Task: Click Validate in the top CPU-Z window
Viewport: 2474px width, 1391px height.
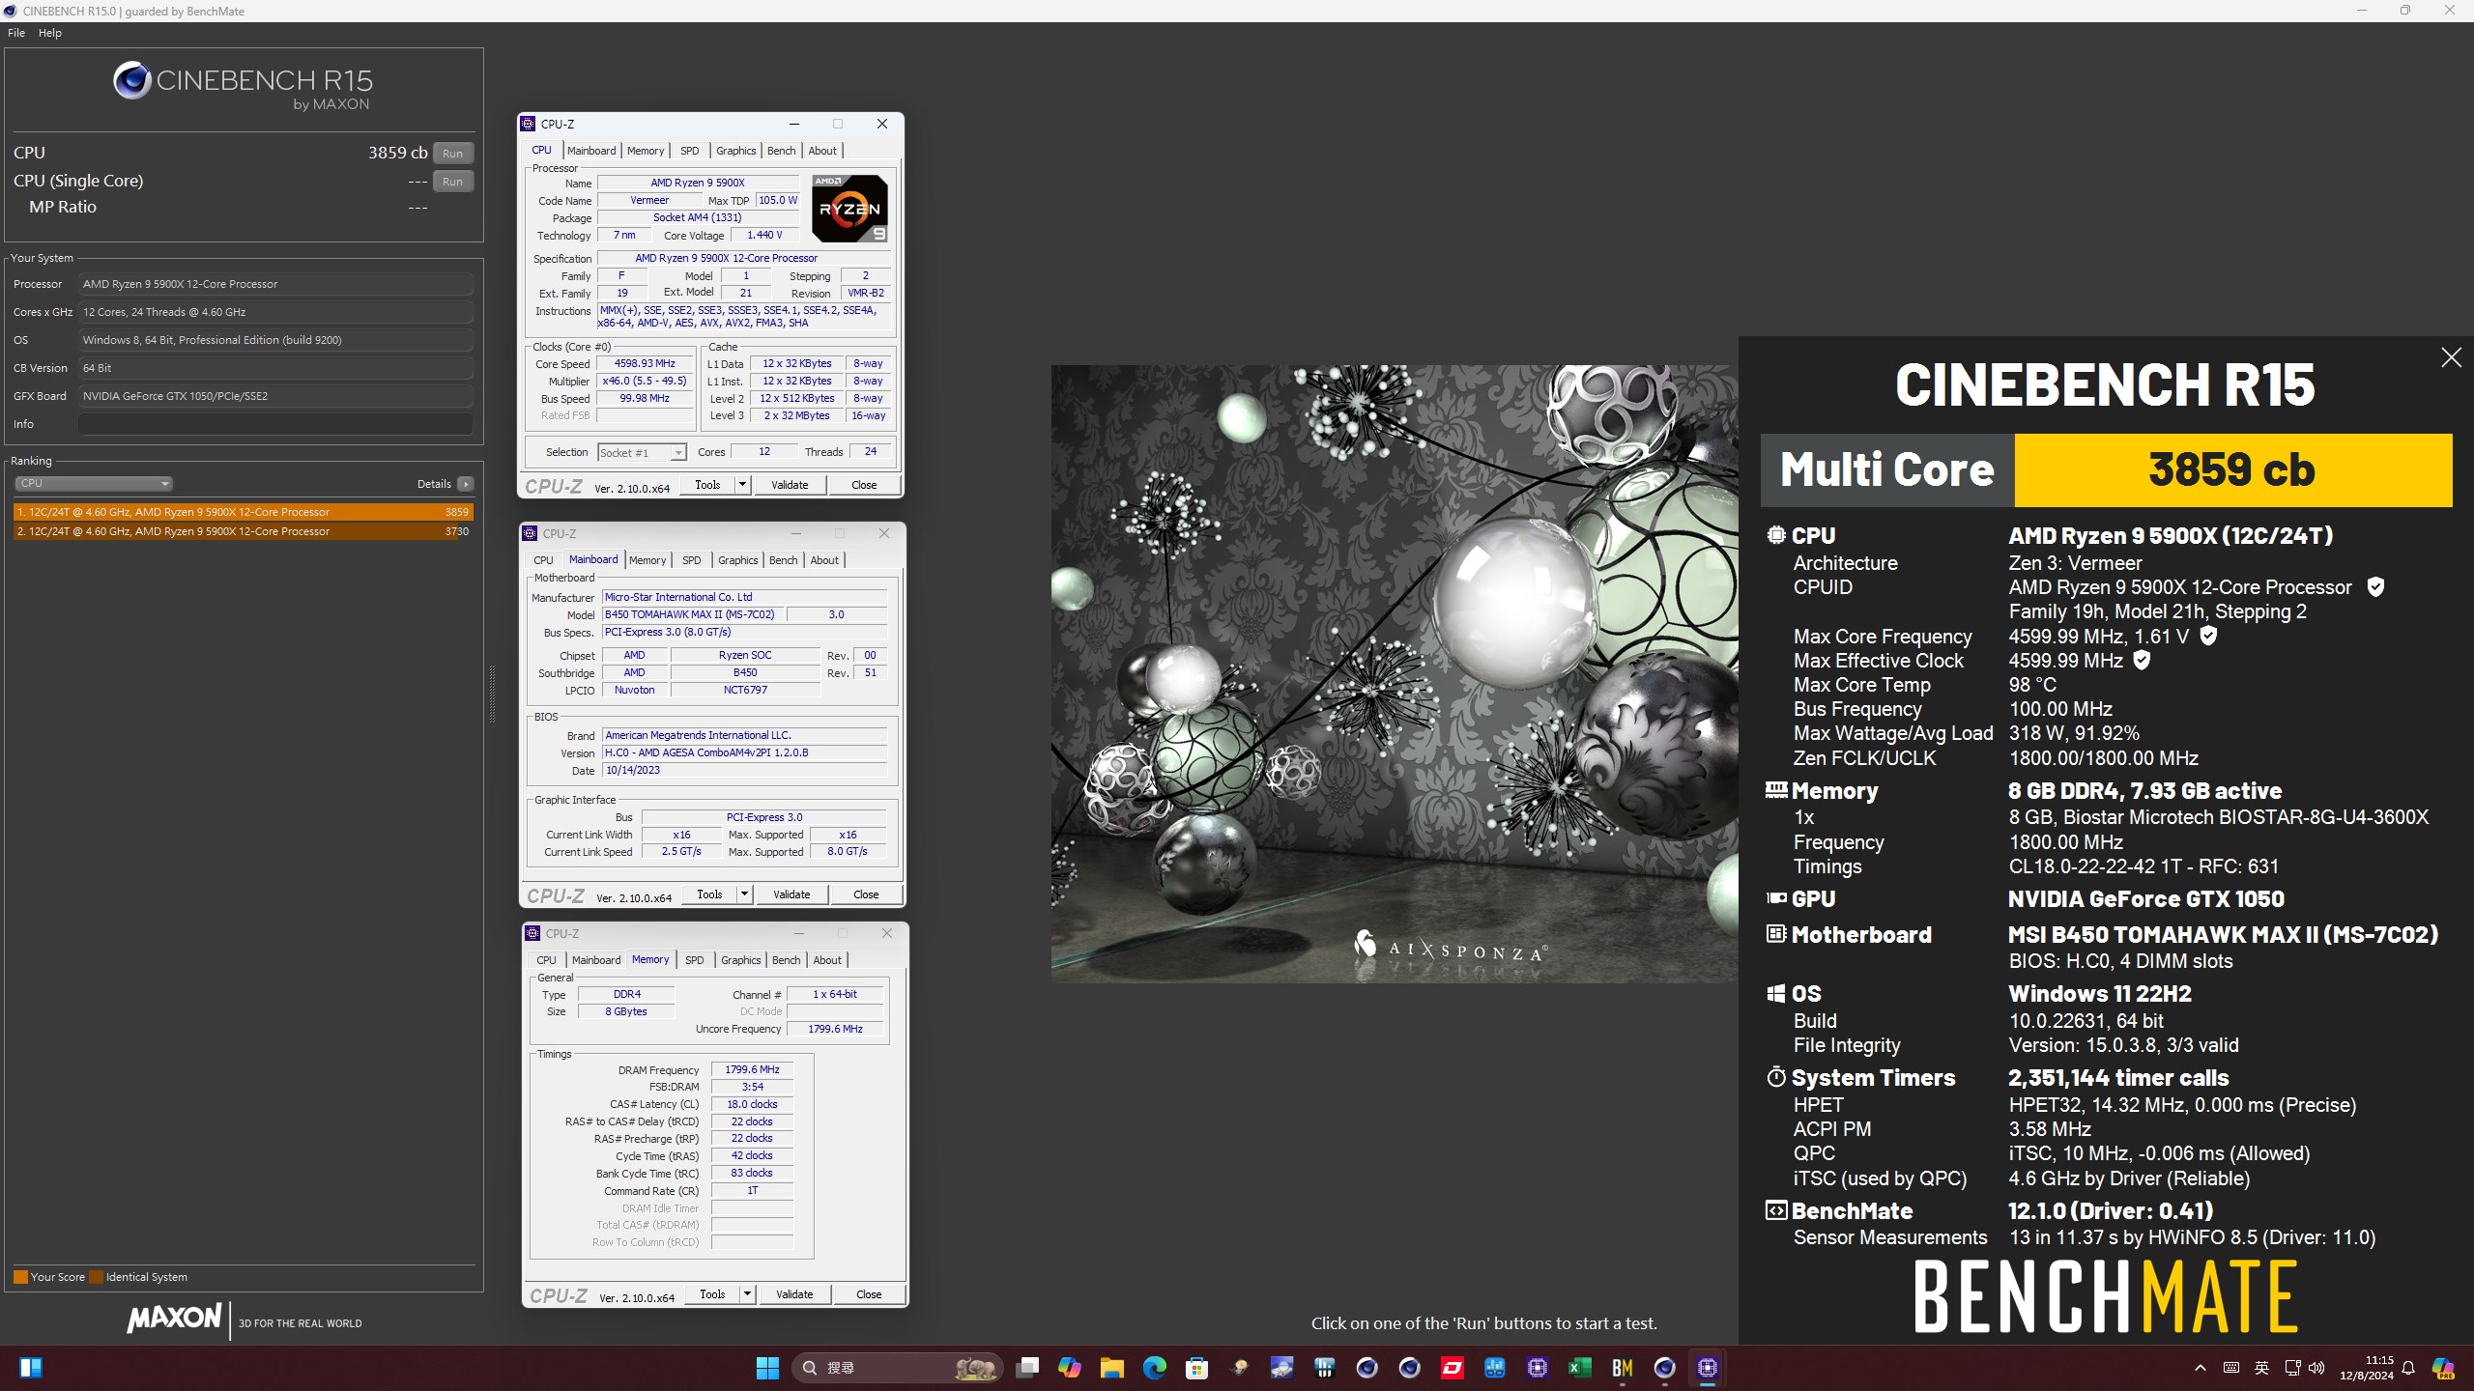Action: (790, 485)
